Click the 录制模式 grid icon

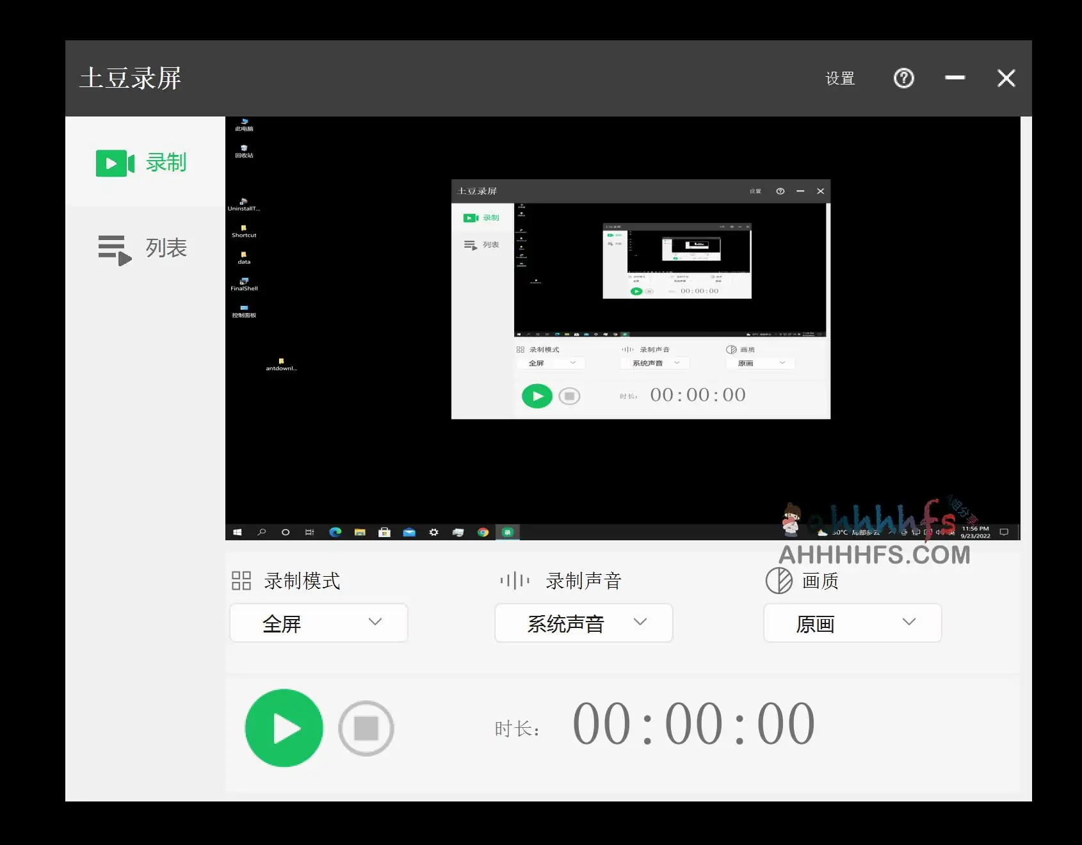(x=242, y=580)
